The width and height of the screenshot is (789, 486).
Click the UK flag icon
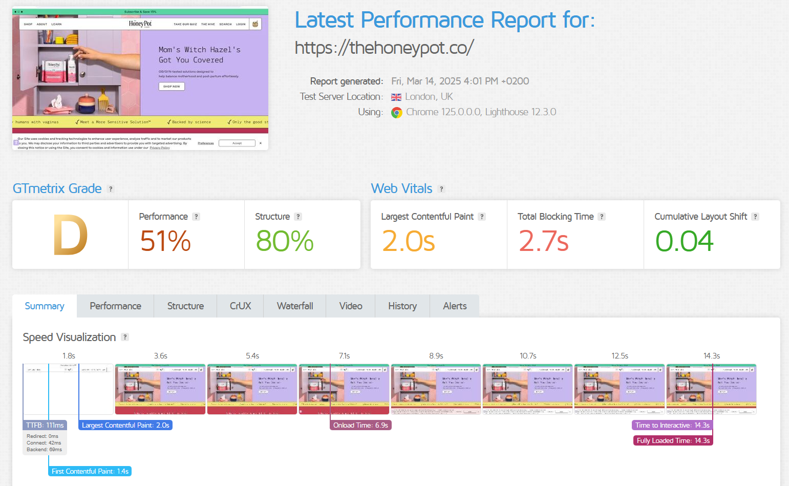396,97
